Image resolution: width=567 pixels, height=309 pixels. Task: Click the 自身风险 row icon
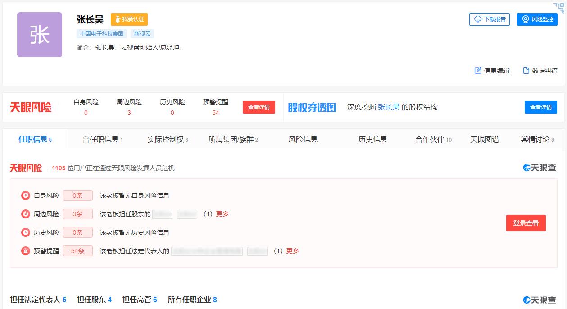pos(26,195)
